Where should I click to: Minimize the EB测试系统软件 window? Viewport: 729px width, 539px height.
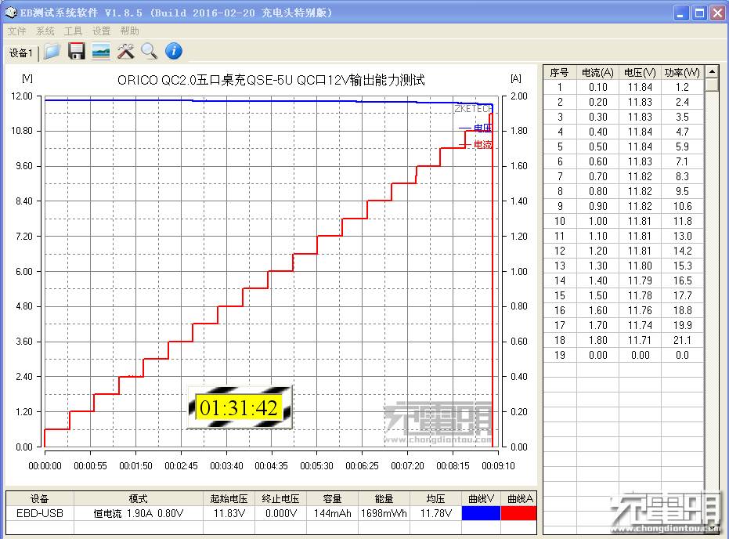click(680, 13)
